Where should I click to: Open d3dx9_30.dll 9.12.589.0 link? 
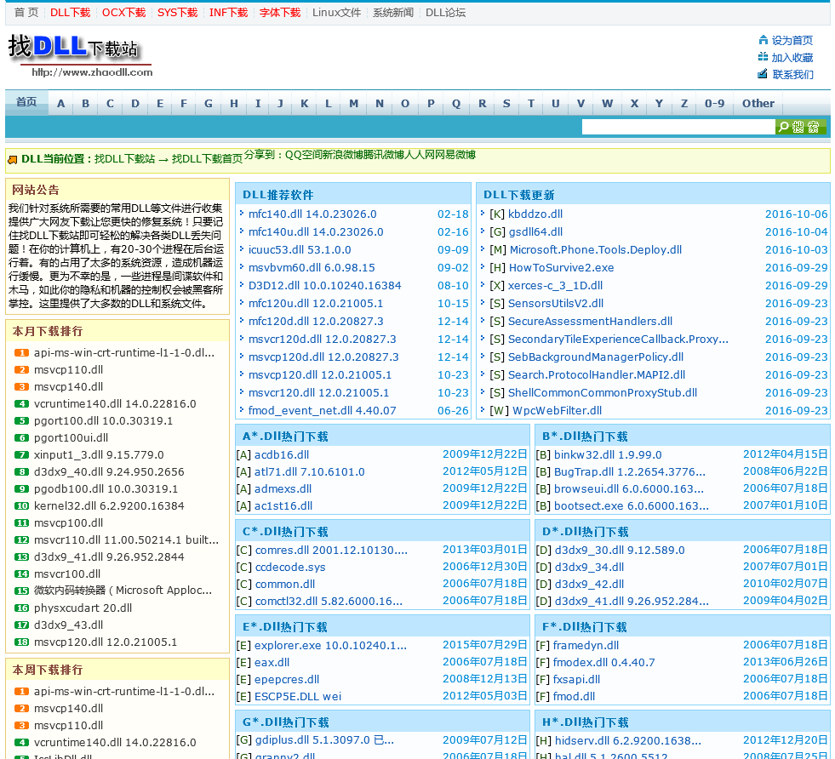(620, 550)
